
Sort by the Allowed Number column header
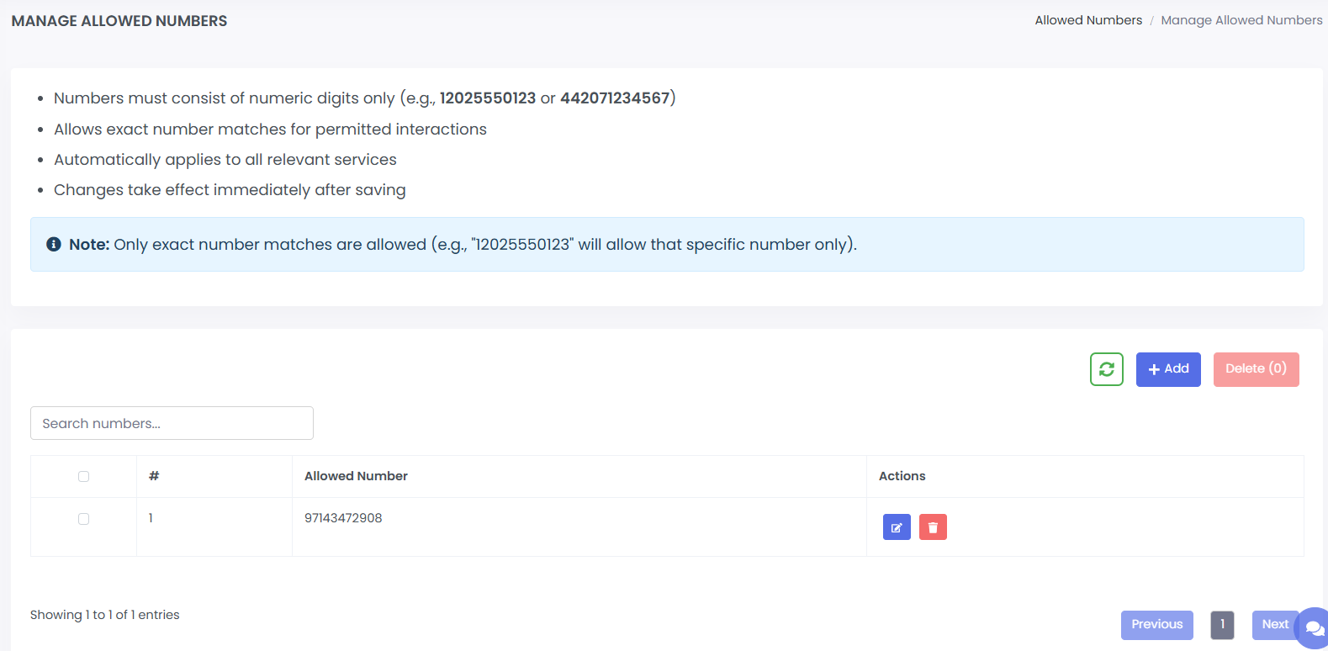pyautogui.click(x=356, y=476)
